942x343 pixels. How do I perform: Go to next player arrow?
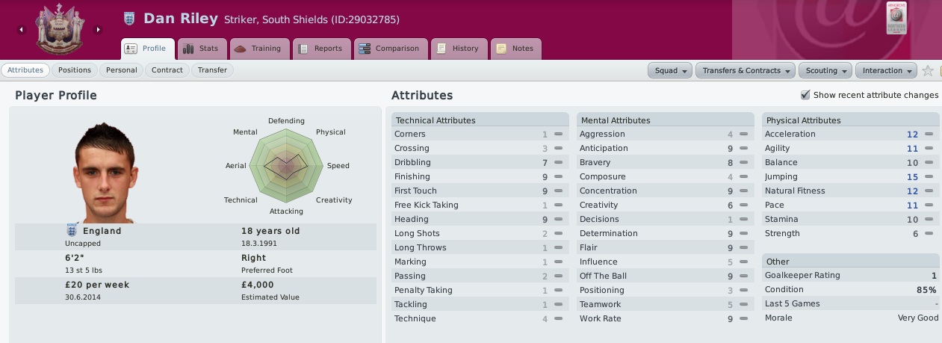click(98, 30)
